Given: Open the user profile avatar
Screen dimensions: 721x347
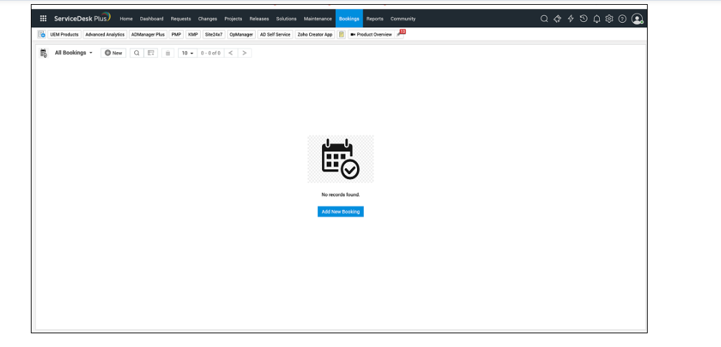Looking at the screenshot, I should pos(637,19).
